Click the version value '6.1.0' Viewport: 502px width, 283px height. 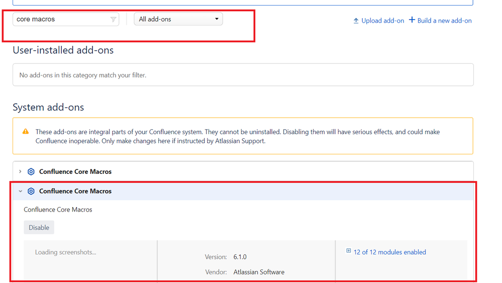pyautogui.click(x=240, y=257)
